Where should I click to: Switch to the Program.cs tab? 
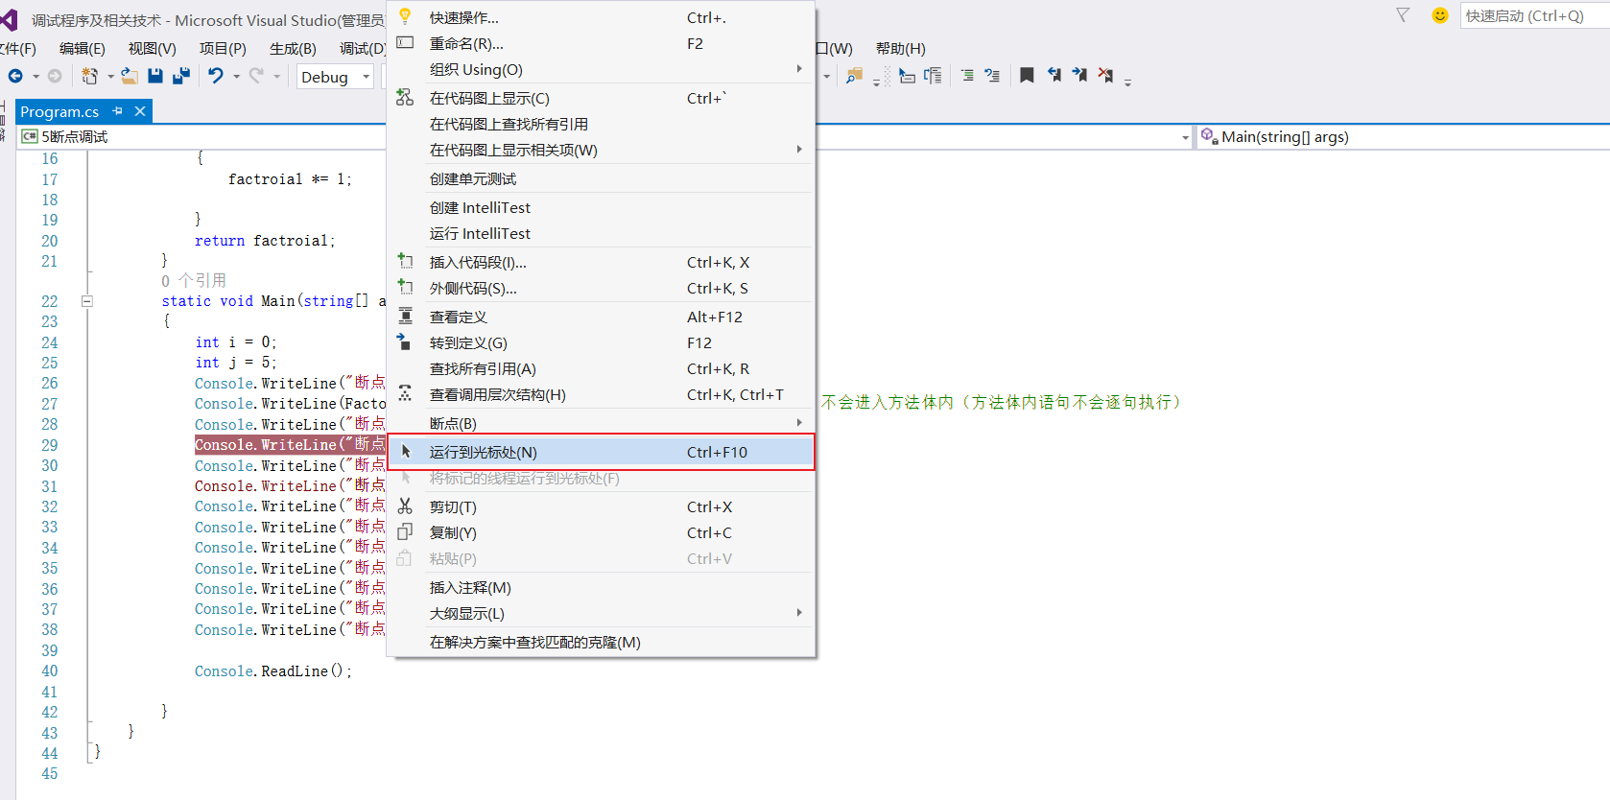pos(59,111)
